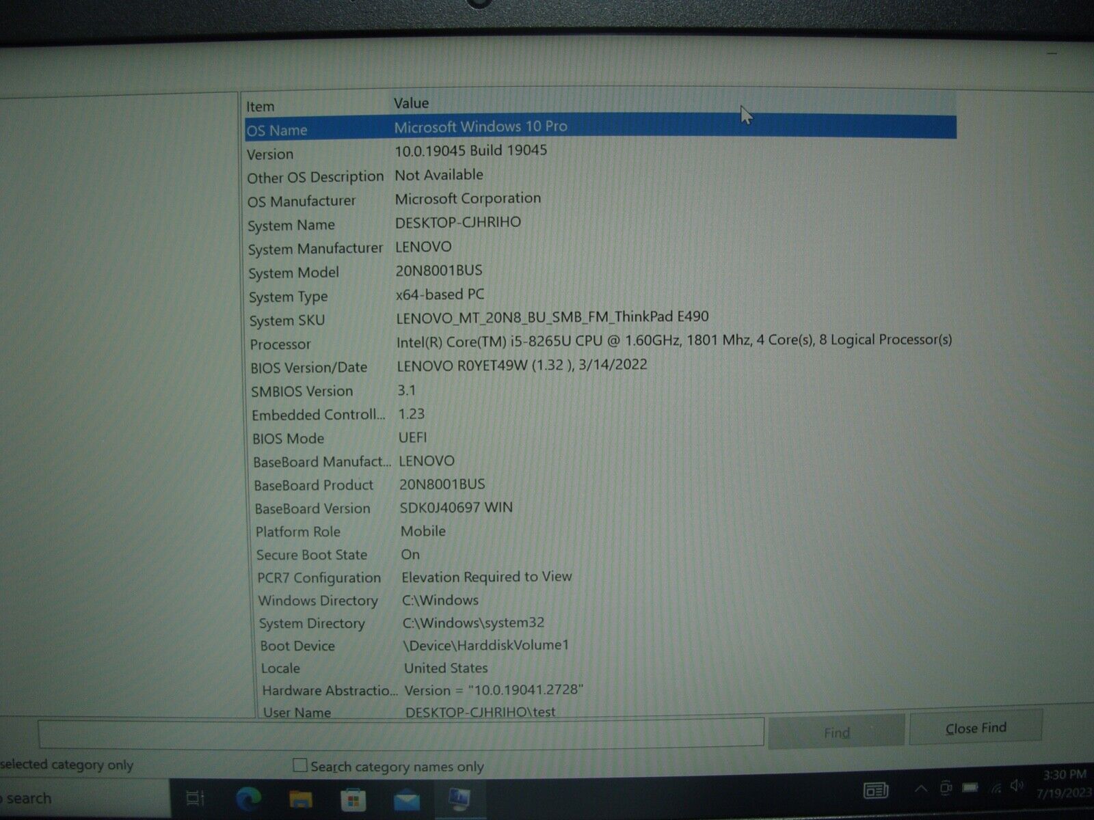Screen dimensions: 1094x820
Task: Select the BIOS Mode row
Action: [x=602, y=437]
